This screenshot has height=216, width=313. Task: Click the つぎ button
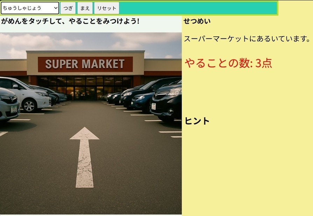[68, 8]
